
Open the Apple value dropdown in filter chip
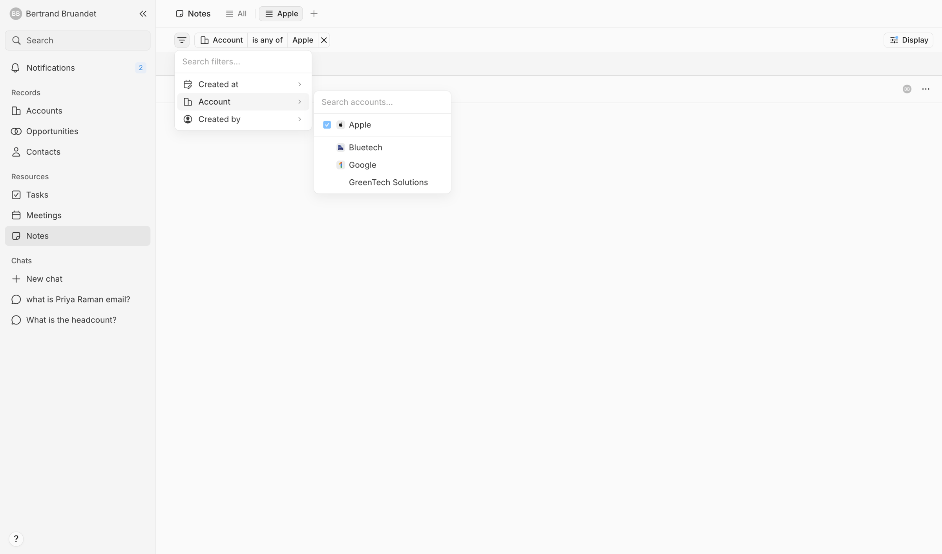(303, 40)
